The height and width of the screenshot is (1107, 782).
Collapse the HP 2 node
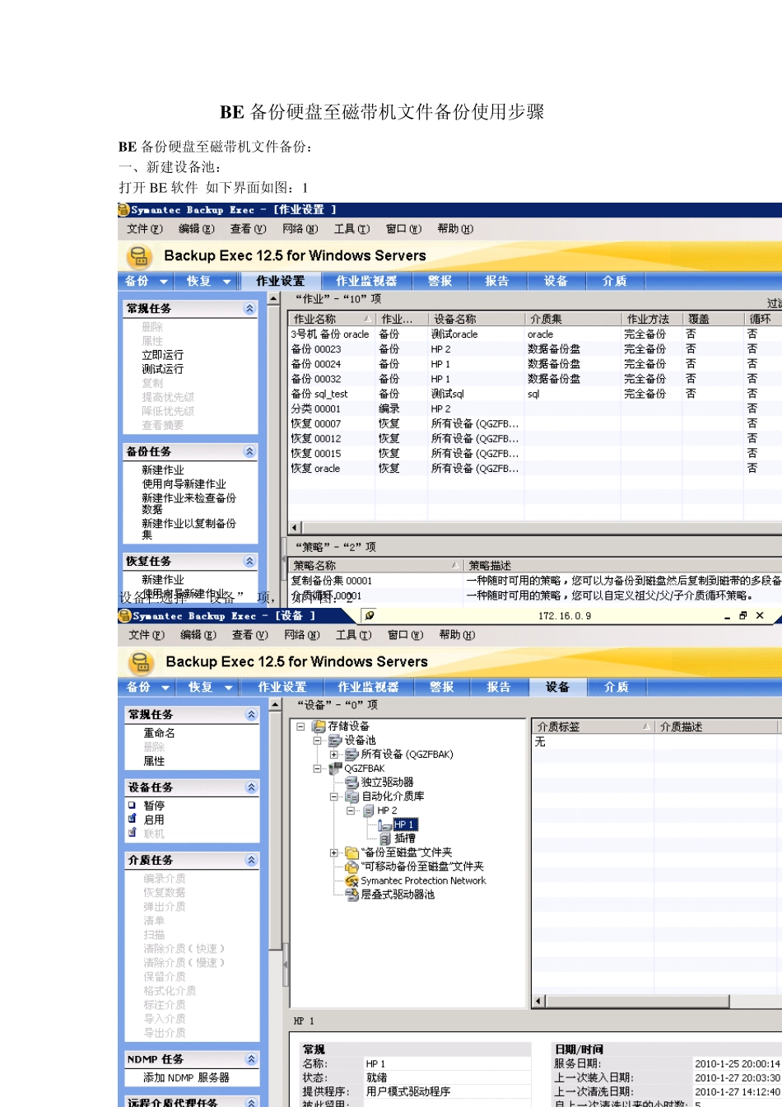[x=350, y=810]
